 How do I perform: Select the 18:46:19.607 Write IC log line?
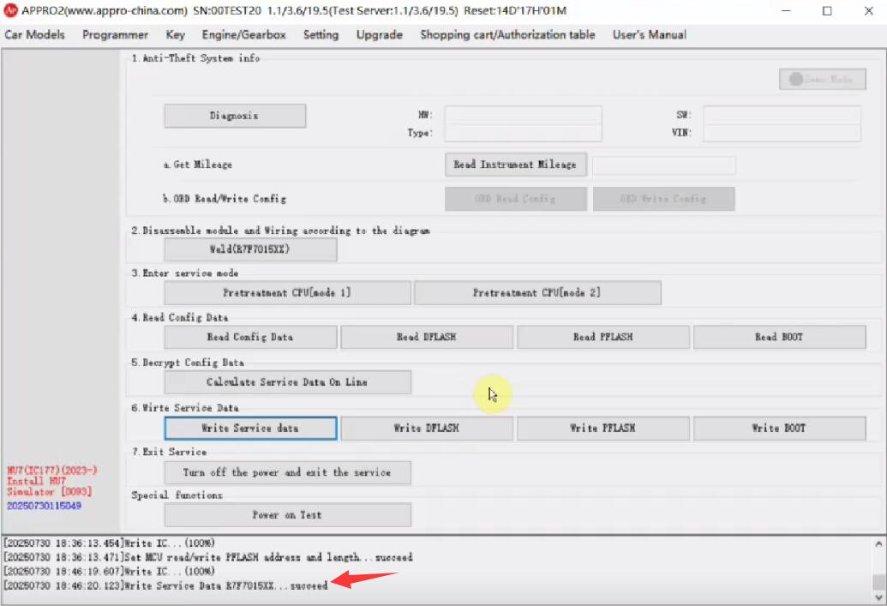(109, 572)
